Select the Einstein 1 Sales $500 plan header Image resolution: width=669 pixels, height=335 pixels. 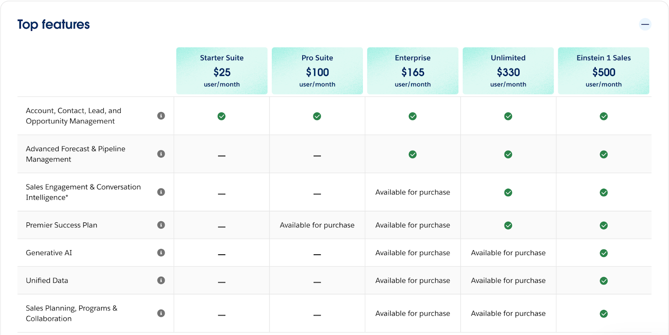604,71
